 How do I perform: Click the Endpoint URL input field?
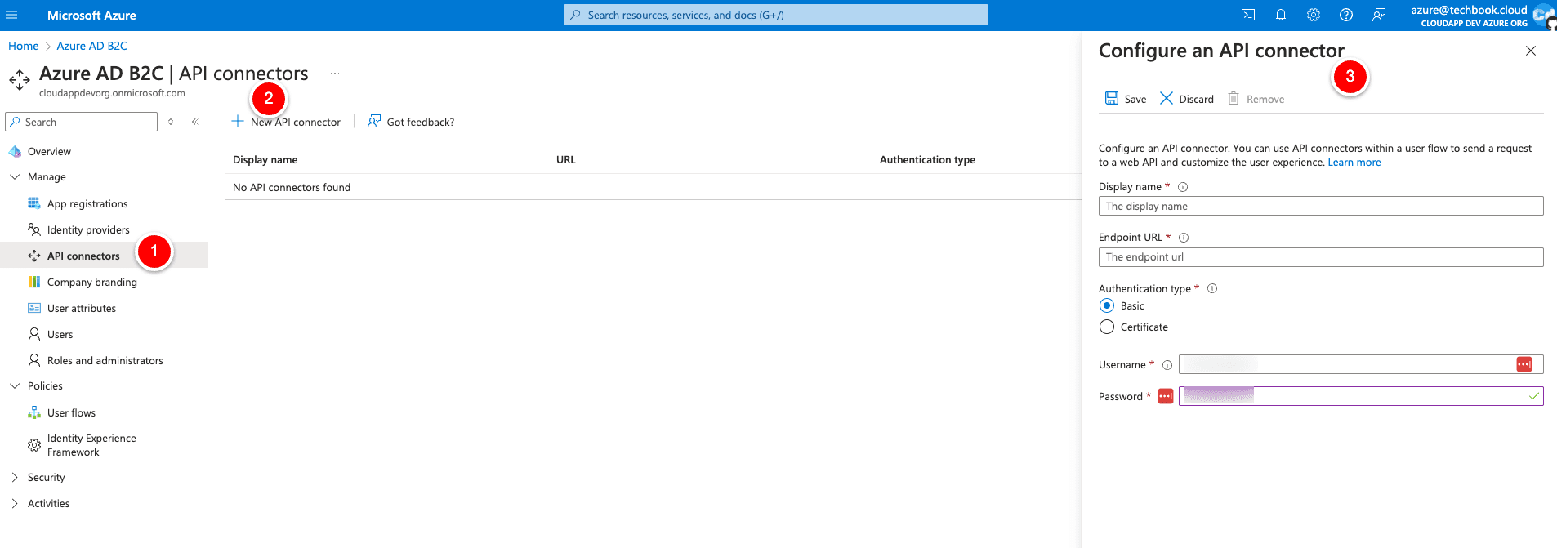point(1320,257)
